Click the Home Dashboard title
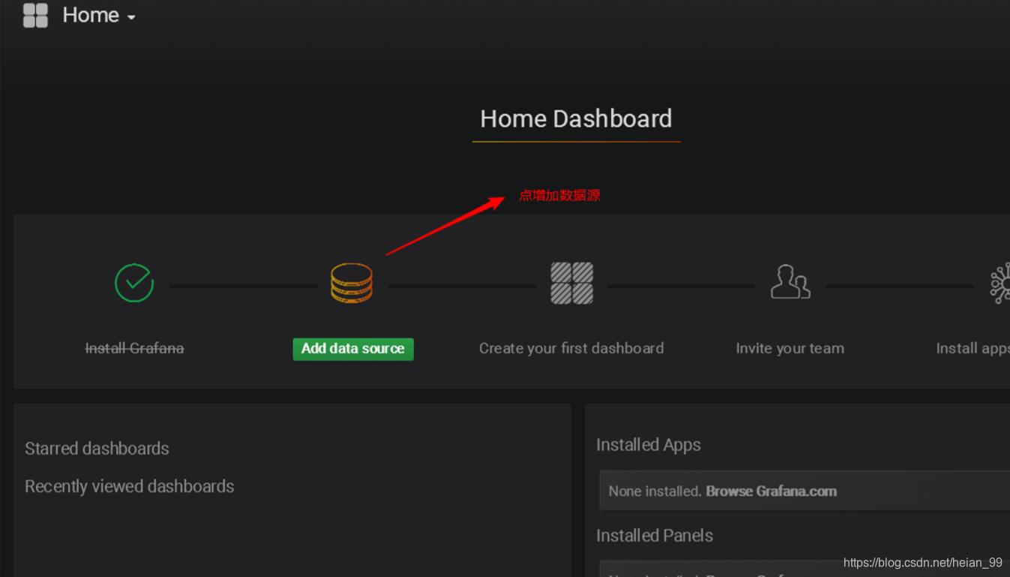The height and width of the screenshot is (577, 1010). tap(576, 119)
